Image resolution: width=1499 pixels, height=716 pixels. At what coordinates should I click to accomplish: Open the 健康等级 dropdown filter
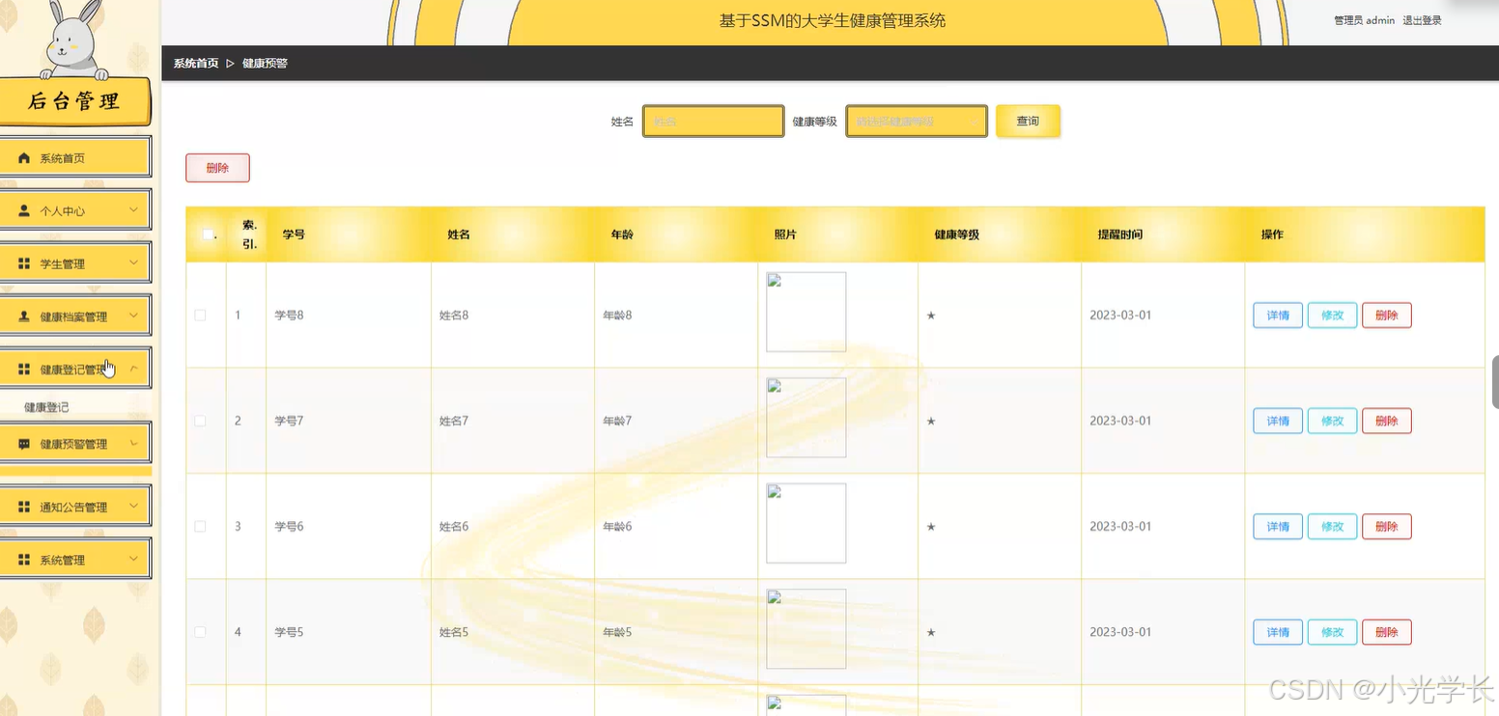pyautogui.click(x=917, y=122)
